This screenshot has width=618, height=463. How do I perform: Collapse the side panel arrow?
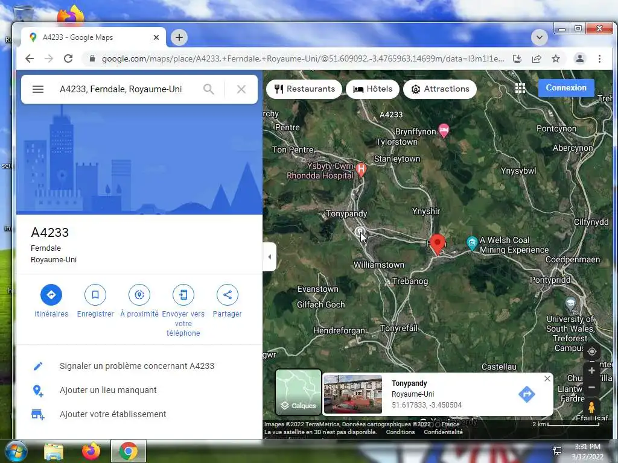[270, 257]
